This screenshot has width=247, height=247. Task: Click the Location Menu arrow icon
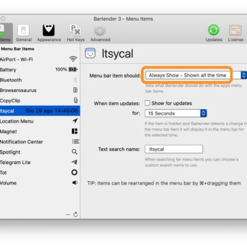(75, 121)
